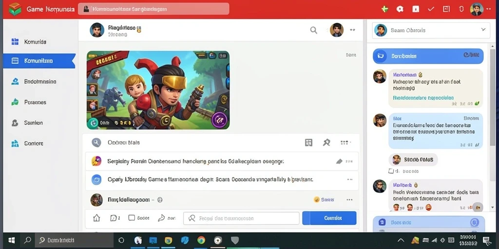Open the shield icon in the taskbar
The height and width of the screenshot is (249, 499).
(235, 240)
